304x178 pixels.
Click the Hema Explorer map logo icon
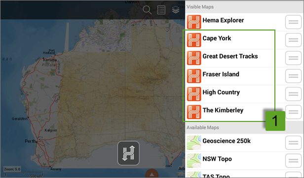194,22
